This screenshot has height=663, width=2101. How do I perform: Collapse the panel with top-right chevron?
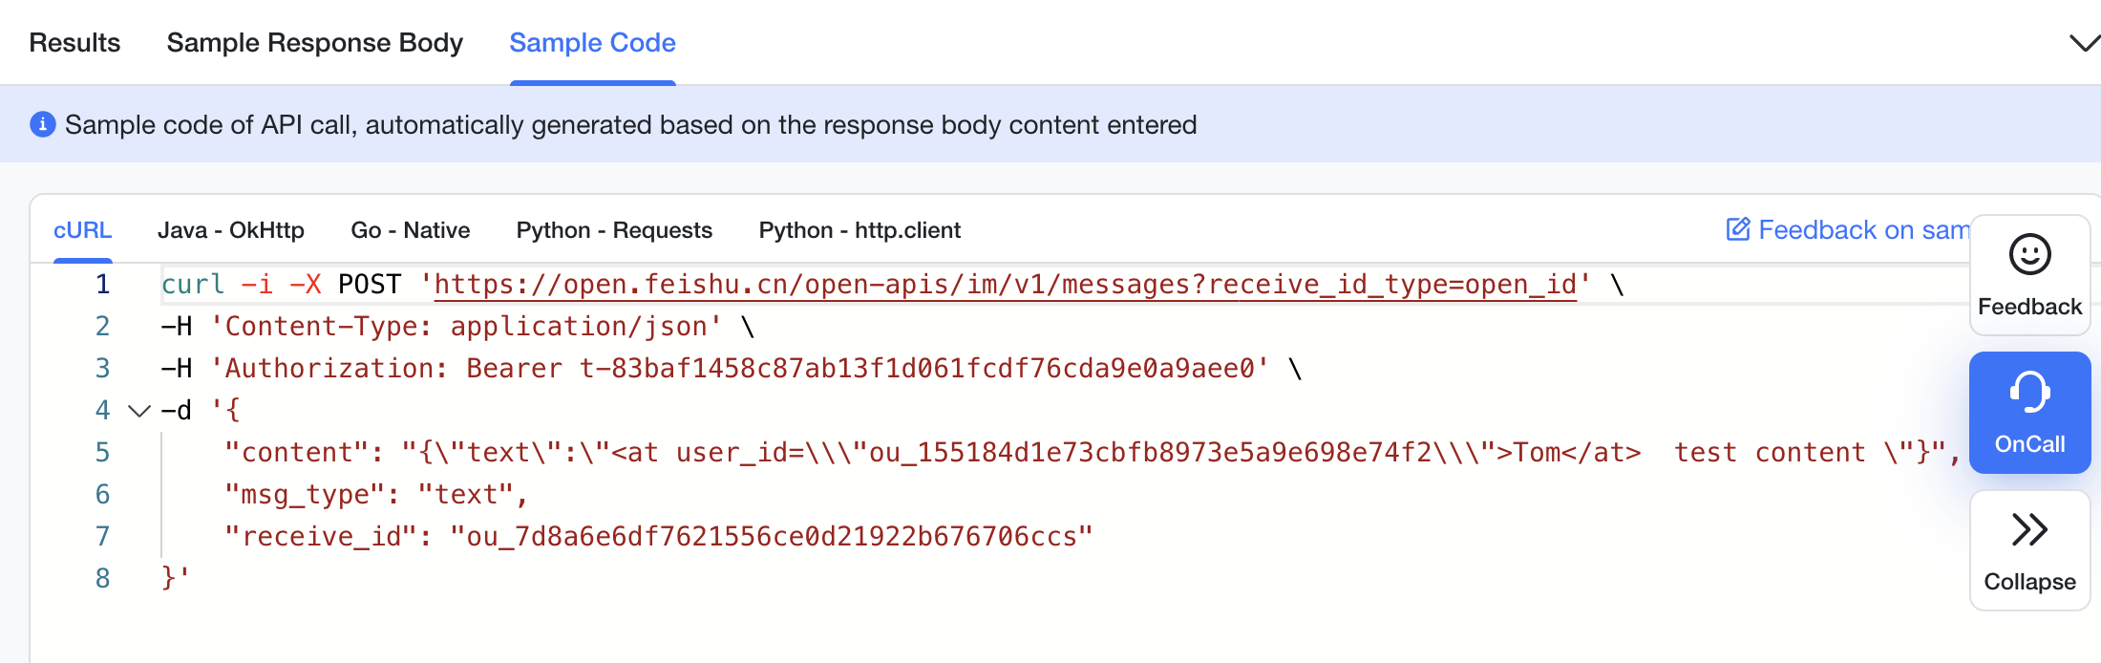(x=2082, y=43)
